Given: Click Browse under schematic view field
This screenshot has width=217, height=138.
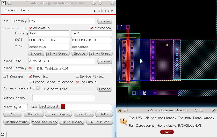Looking at the screenshot, I should 36,53.
